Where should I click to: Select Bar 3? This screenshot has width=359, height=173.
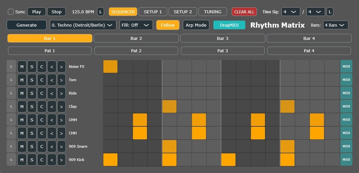[x=222, y=39]
